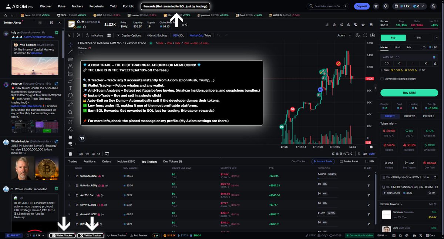444x239 pixels.
Task: Select the ruler measure tool
Action: pos(71,105)
